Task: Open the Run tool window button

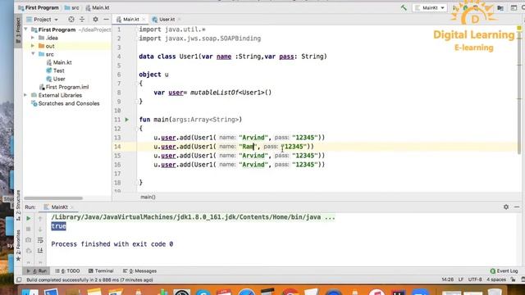Action: 37,271
